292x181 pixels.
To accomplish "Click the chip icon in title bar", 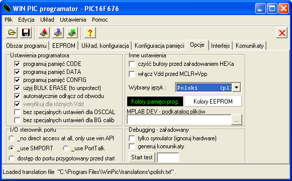I will click(x=7, y=9).
